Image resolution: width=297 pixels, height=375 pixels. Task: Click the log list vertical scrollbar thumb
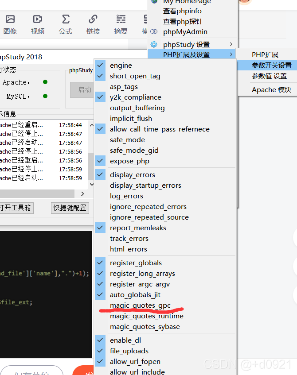[91, 166]
